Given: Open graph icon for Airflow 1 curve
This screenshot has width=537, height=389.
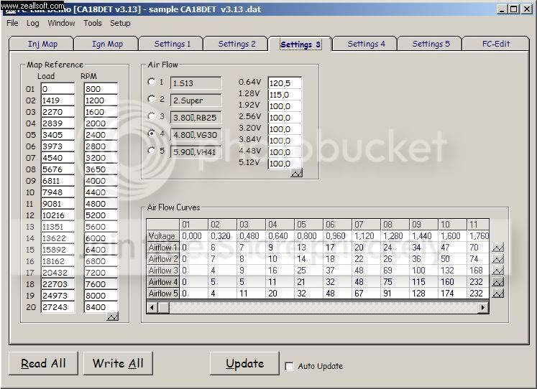Looking at the screenshot, I should (497, 248).
